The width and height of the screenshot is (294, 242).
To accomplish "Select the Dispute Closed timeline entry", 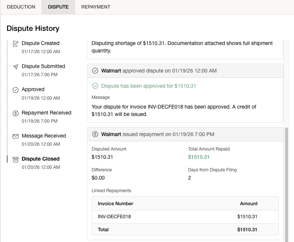I will (x=41, y=159).
